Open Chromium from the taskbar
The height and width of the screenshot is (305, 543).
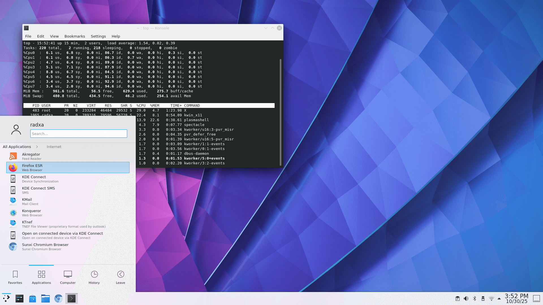point(58,299)
